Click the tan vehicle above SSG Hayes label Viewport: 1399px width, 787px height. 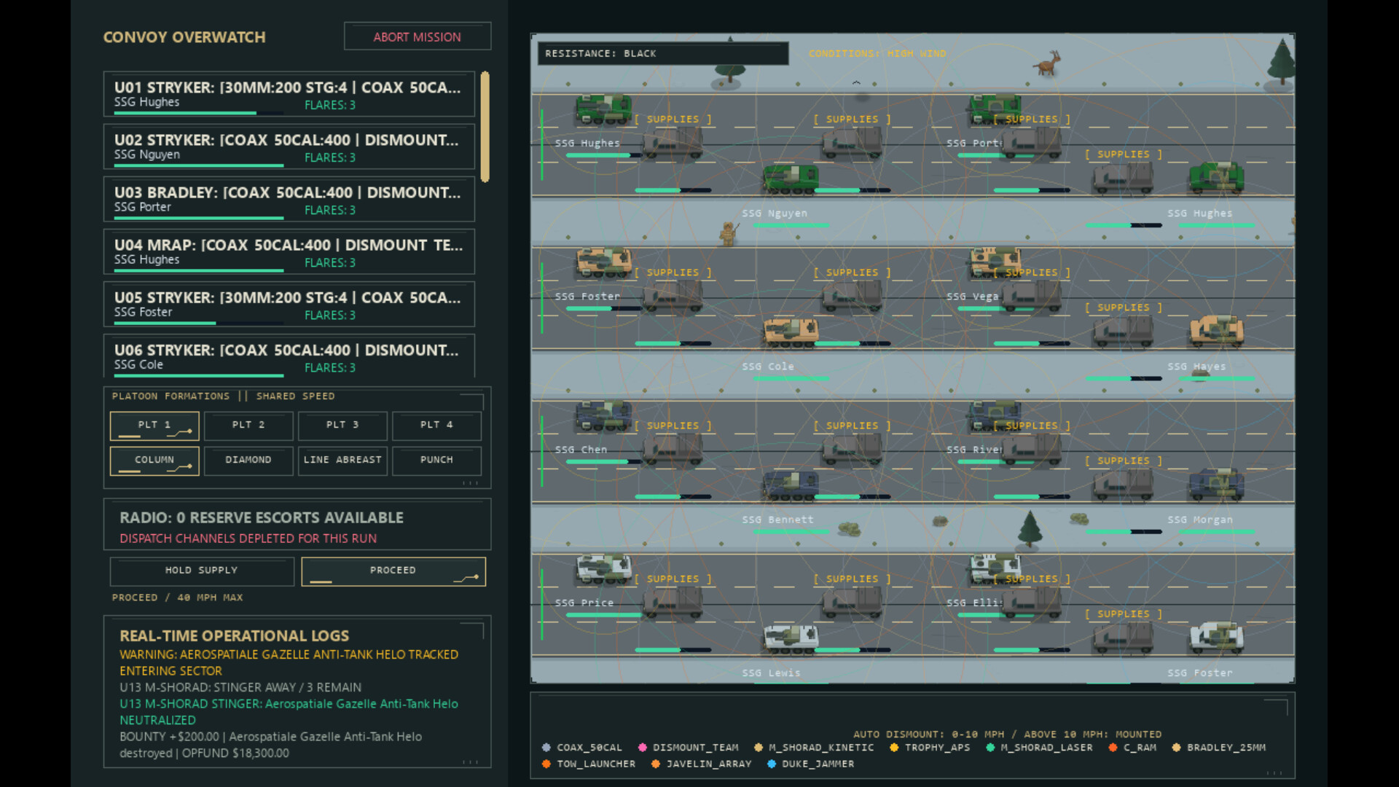pos(1217,331)
